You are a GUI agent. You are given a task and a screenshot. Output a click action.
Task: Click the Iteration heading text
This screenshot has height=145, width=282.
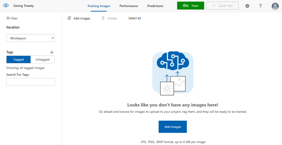[x=13, y=27]
